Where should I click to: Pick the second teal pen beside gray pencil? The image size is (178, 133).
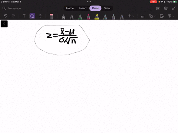point(113,17)
